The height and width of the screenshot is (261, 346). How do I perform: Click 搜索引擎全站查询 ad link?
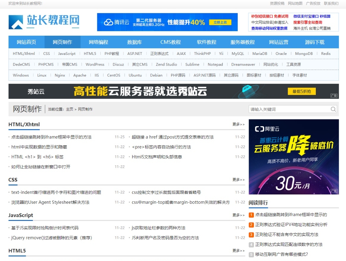[x=308, y=22]
